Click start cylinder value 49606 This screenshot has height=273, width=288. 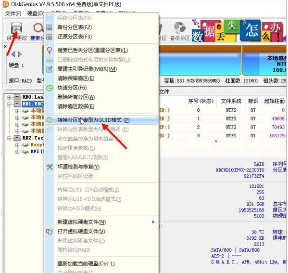278,118
